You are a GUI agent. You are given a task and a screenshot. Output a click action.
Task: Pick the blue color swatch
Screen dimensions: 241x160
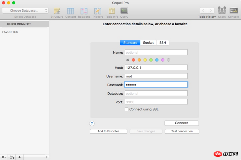click(x=157, y=60)
